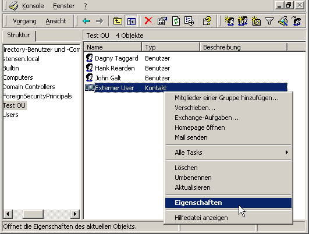Image resolution: width=309 pixels, height=234 pixels.
Task: Click the create new group icon
Action: pyautogui.click(x=243, y=21)
